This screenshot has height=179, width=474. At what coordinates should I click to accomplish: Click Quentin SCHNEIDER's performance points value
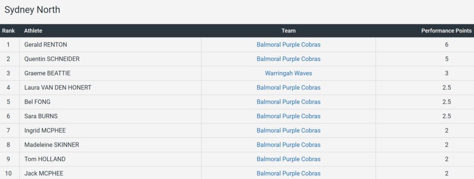447,59
